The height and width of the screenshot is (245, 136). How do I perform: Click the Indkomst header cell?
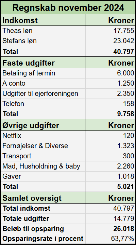[43, 20]
